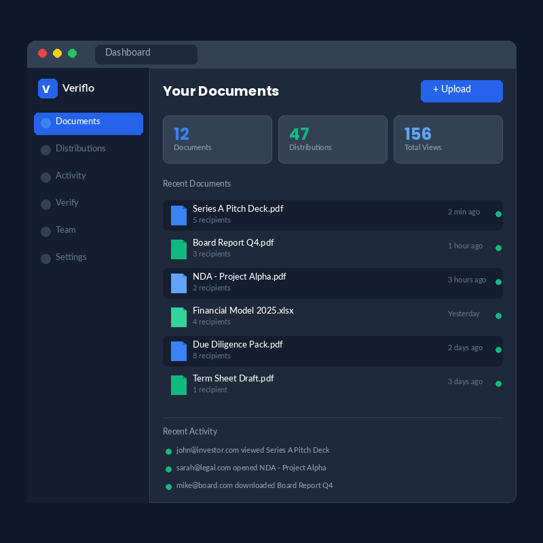Click the Veriflo logo icon
Screen dimensions: 543x543
tap(48, 89)
